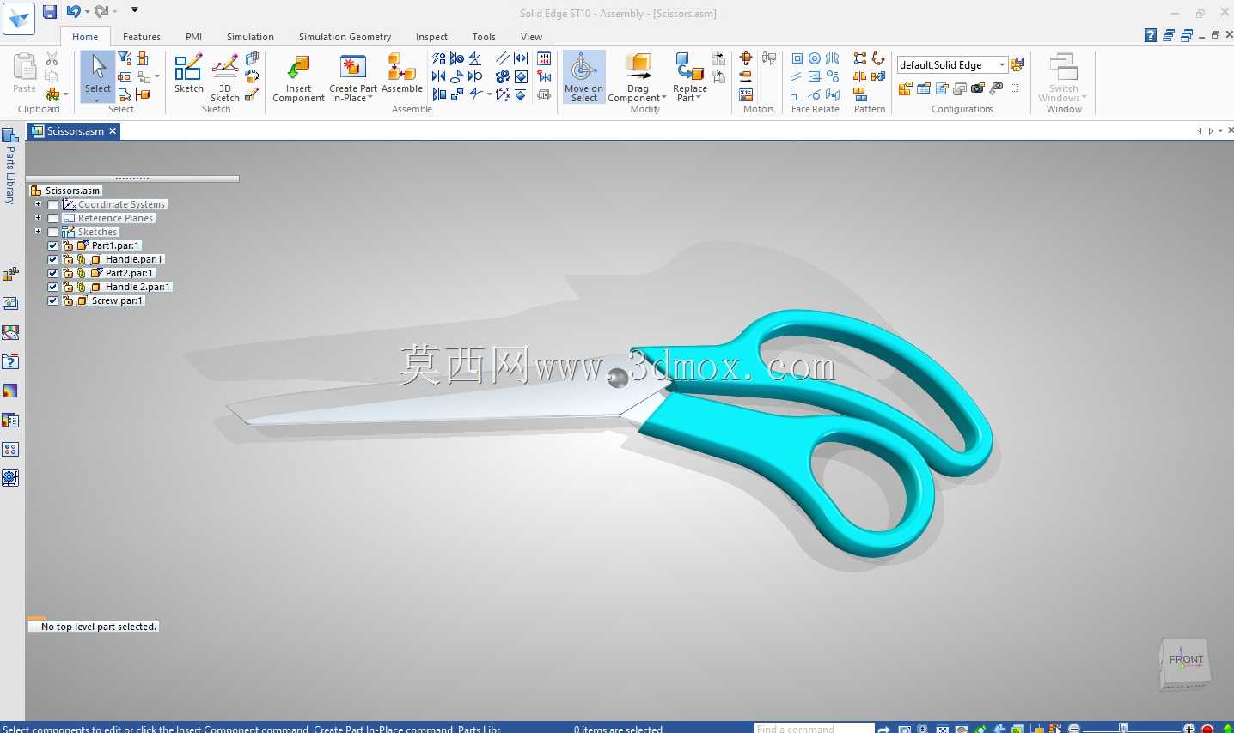Open the default,Solid Edge configuration dropdown
1234x733 pixels.
click(1002, 65)
